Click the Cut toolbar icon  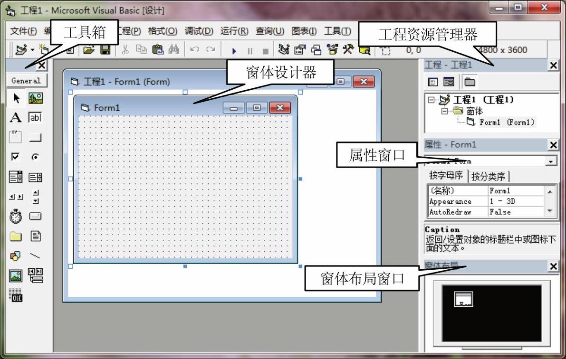click(x=125, y=49)
